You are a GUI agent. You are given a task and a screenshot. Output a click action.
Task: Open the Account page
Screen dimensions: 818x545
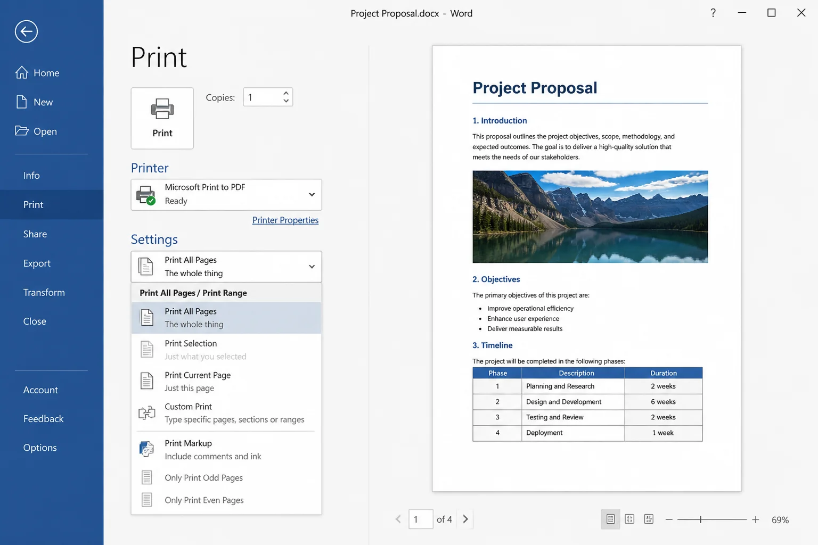point(52,390)
